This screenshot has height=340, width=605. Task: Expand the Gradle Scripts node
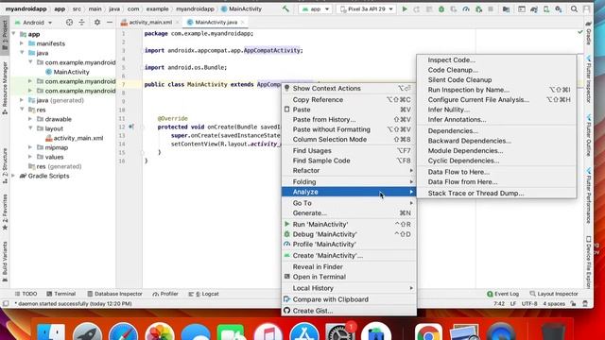[13, 176]
